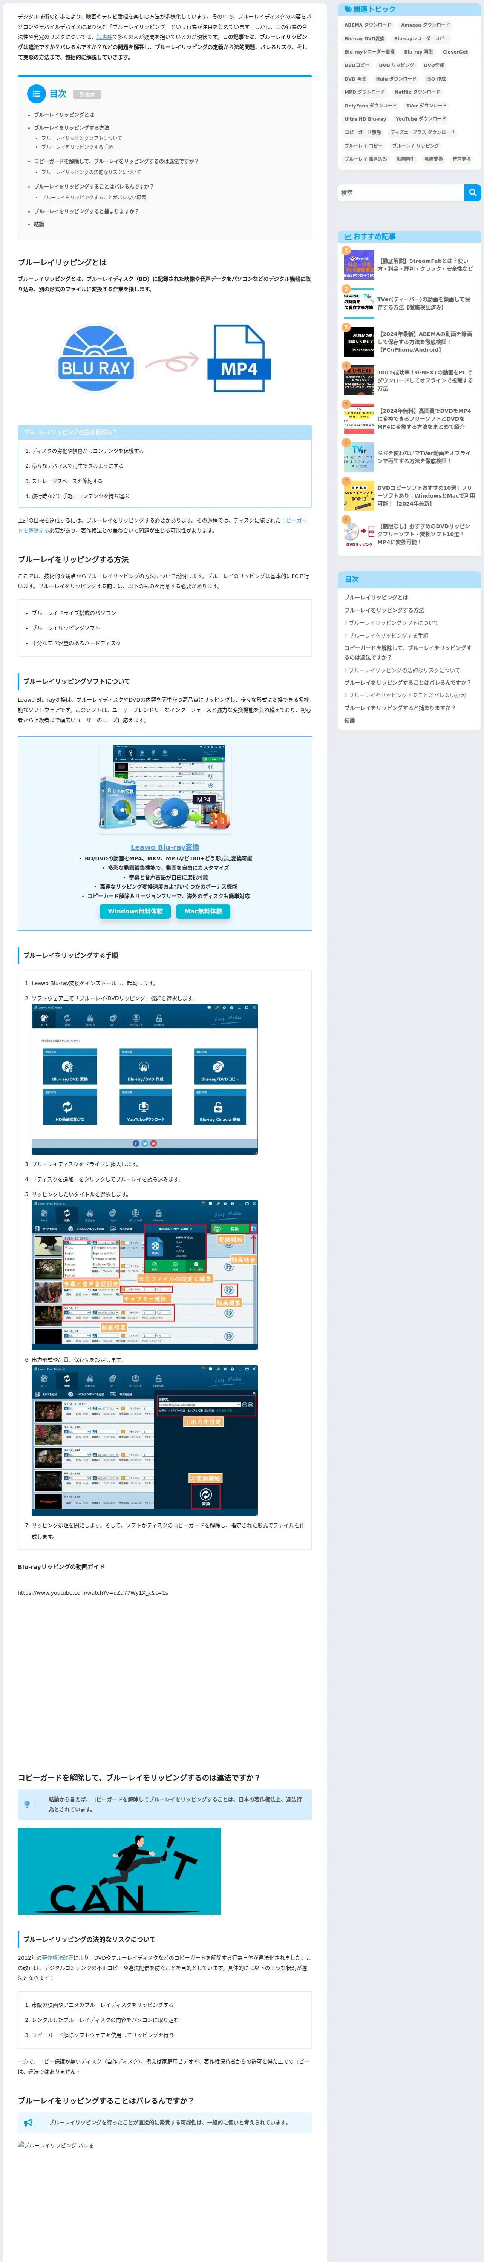This screenshot has width=484, height=2262.
Task: Open article about DVDをMP4に変換 free software
Action: 425,419
